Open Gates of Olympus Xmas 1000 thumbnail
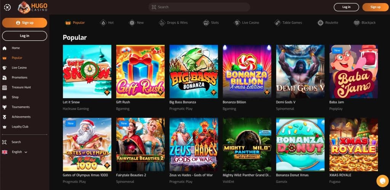390x190 pixels. pos(87,144)
